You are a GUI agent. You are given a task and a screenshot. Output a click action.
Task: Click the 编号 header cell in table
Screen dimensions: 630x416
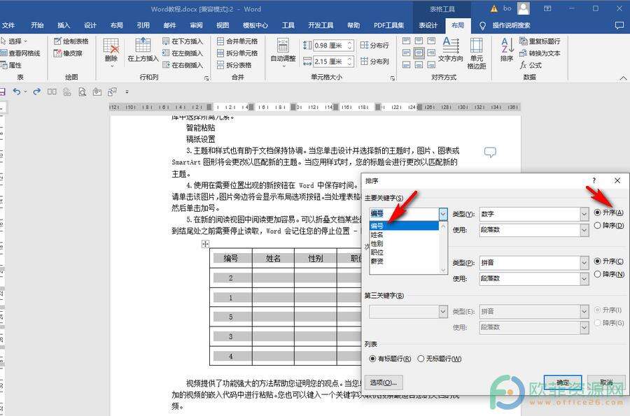click(231, 259)
